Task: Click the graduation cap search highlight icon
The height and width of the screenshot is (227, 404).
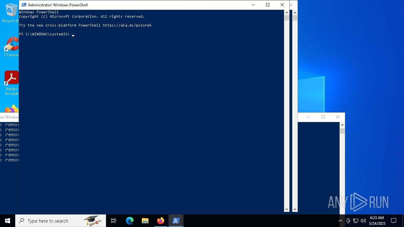Action: pyautogui.click(x=92, y=221)
